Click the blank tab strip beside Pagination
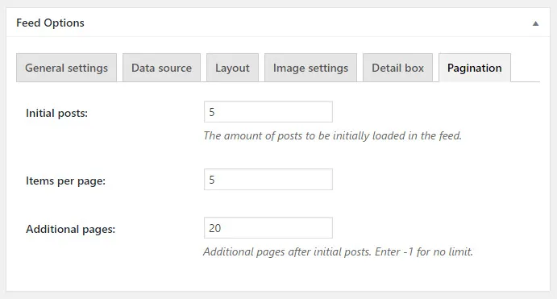The height and width of the screenshot is (299, 557). coord(526,68)
